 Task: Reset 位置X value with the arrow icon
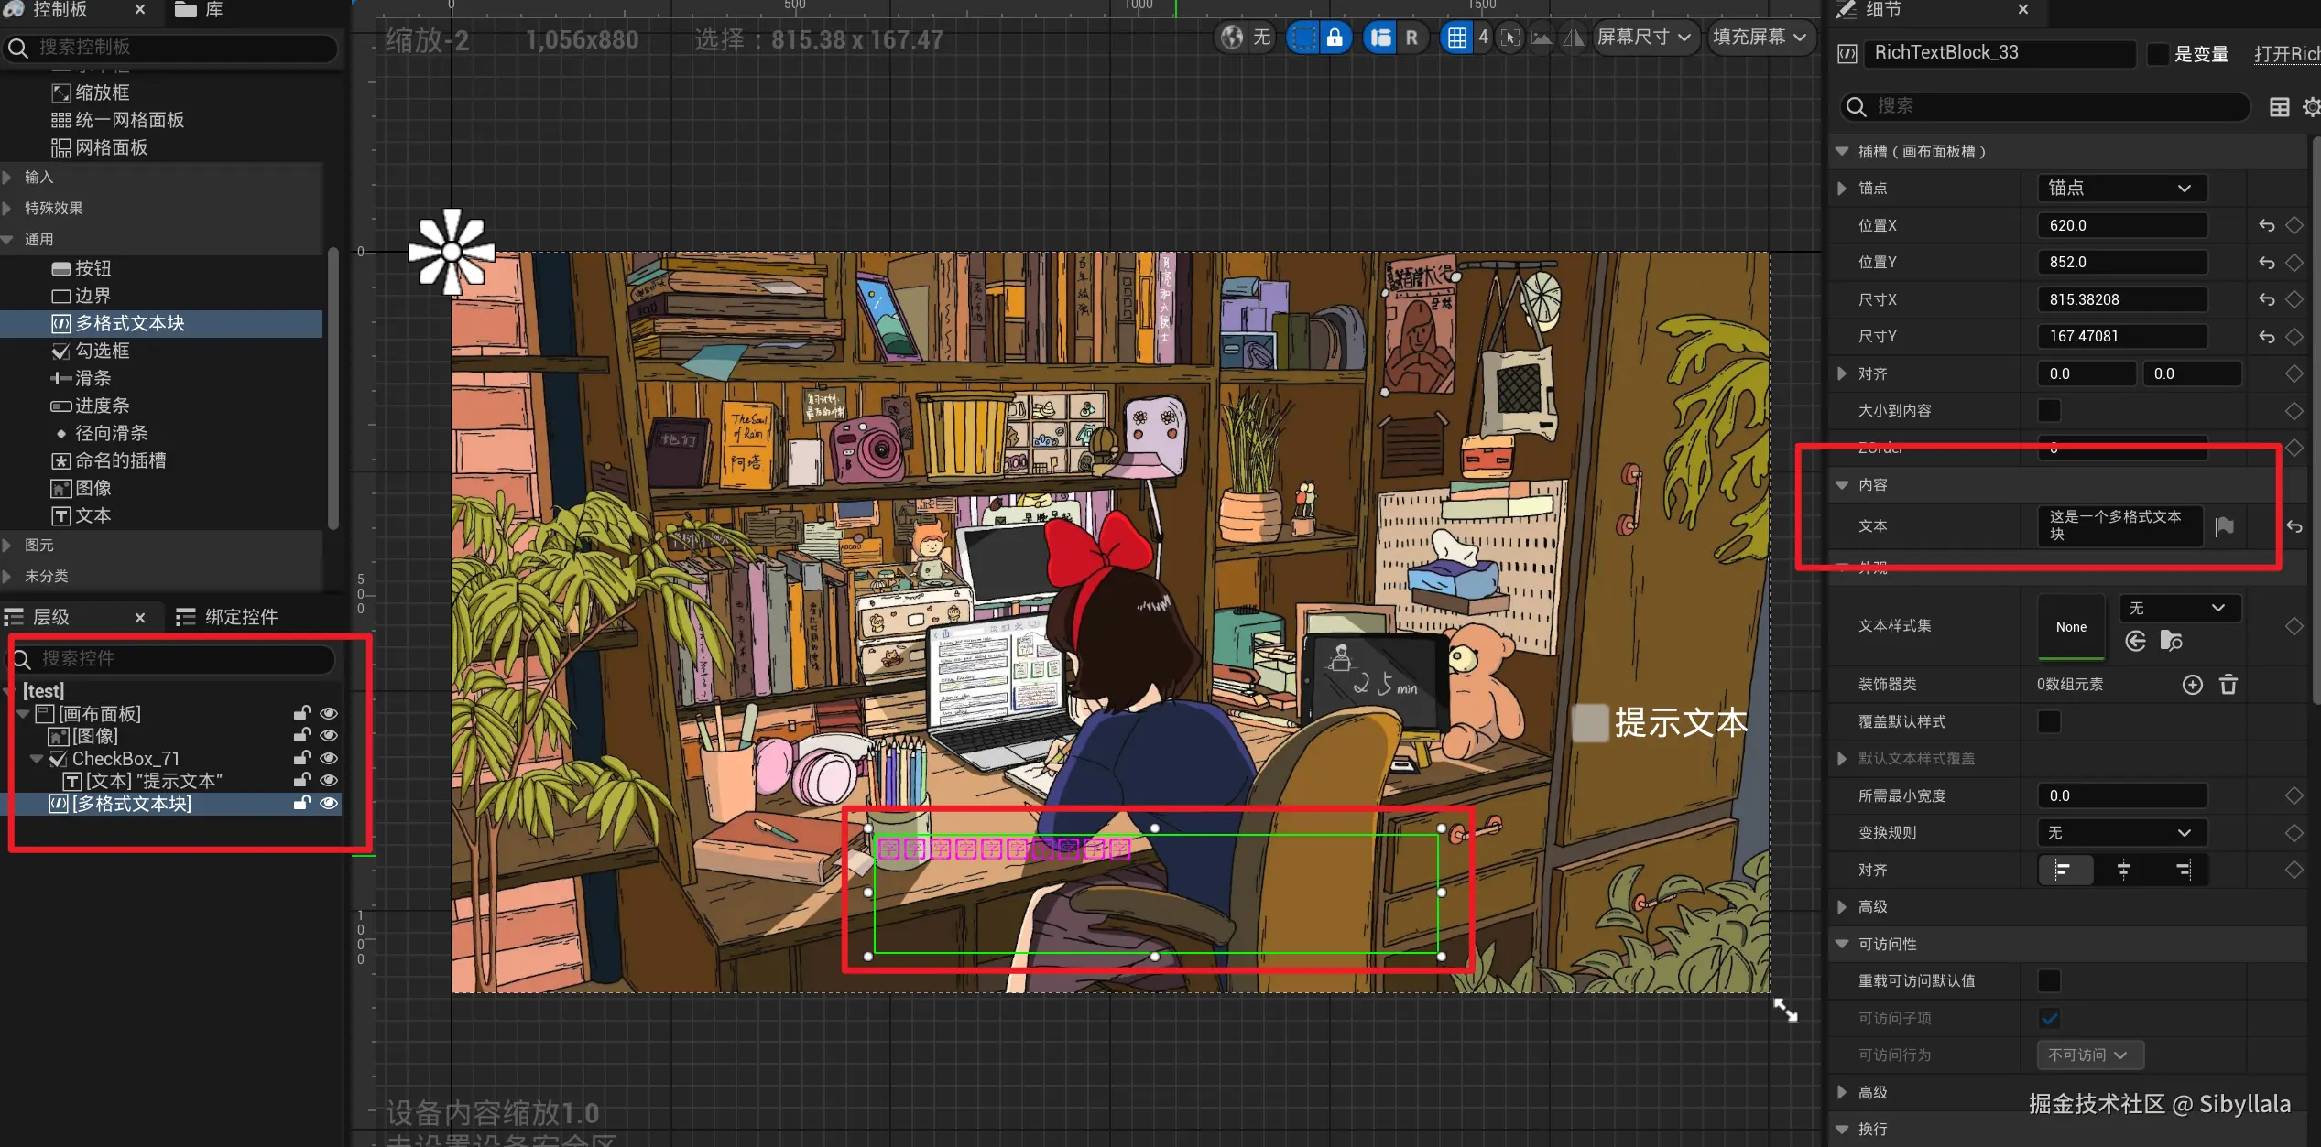click(x=2266, y=225)
